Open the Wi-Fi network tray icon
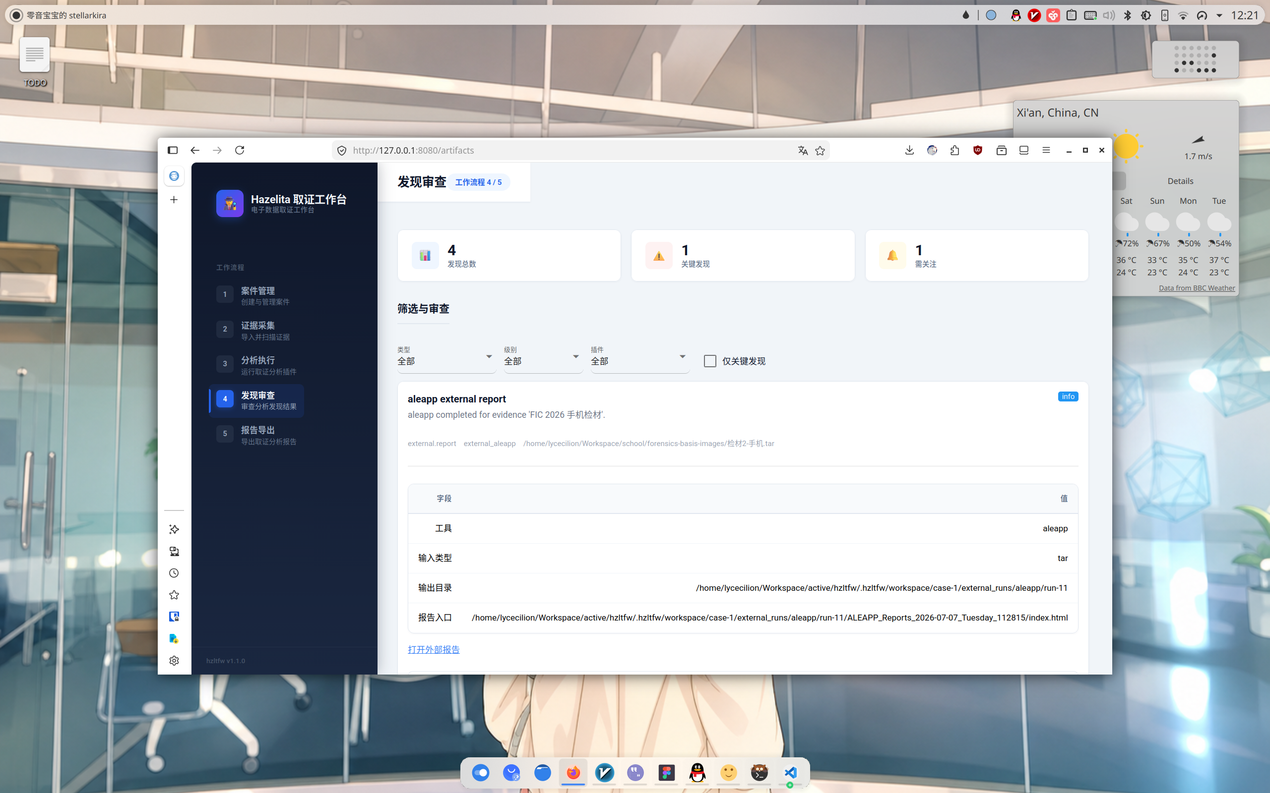 [1183, 15]
